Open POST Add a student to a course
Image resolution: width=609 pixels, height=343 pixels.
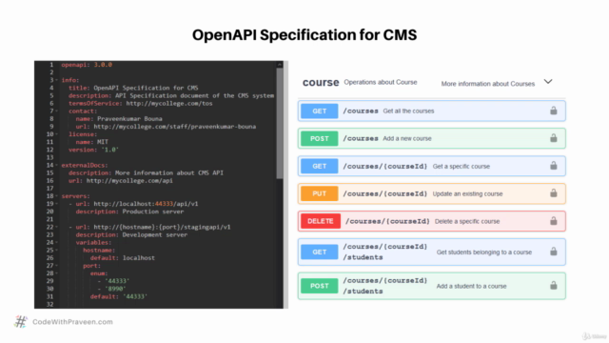pos(431,286)
